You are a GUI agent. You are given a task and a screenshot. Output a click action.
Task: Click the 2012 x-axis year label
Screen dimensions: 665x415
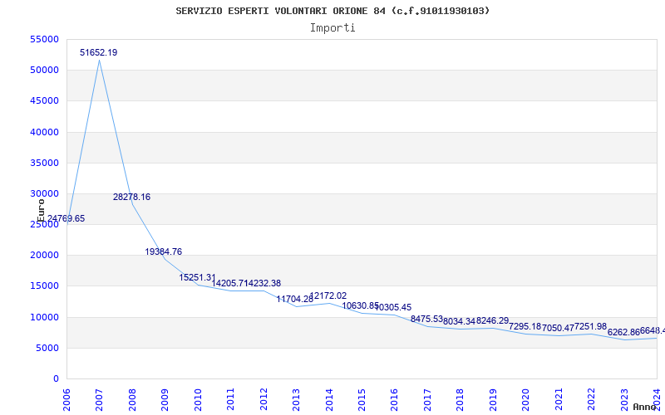(x=264, y=399)
